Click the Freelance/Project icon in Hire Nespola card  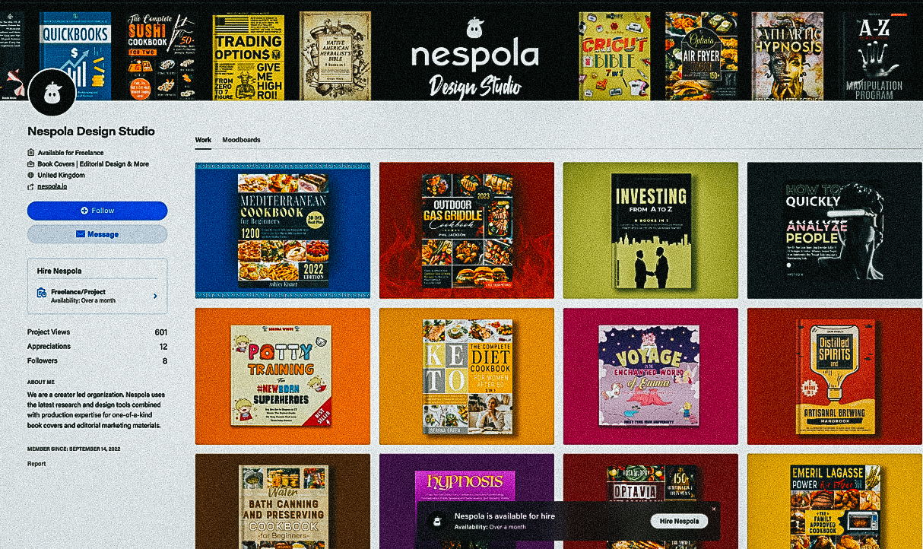pos(42,294)
